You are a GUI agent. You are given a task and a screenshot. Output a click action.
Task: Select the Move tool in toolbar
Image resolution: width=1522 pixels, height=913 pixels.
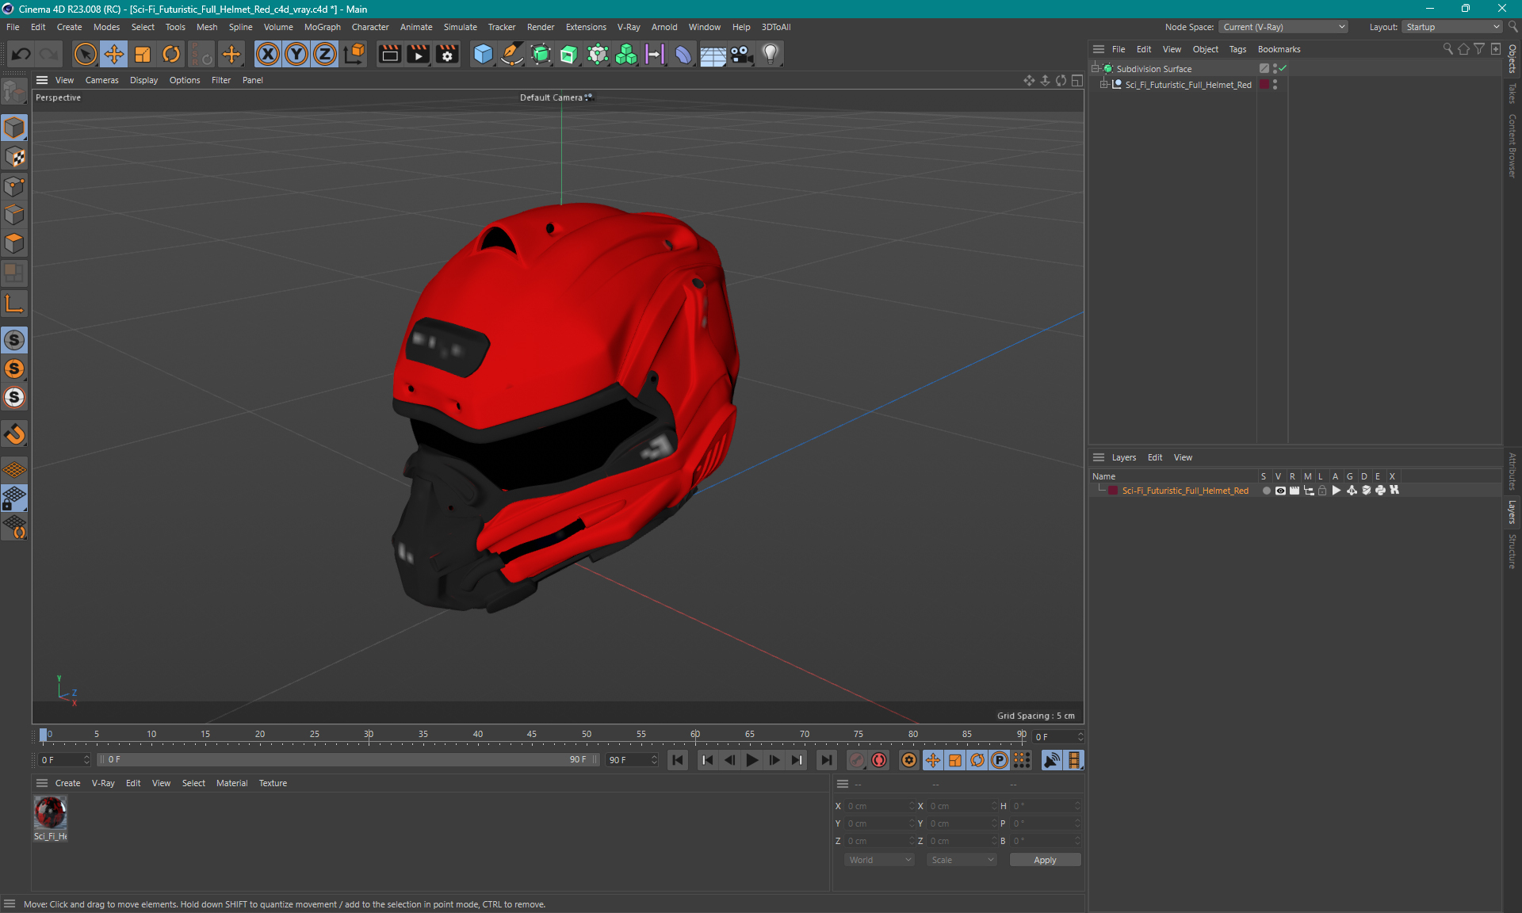point(113,53)
